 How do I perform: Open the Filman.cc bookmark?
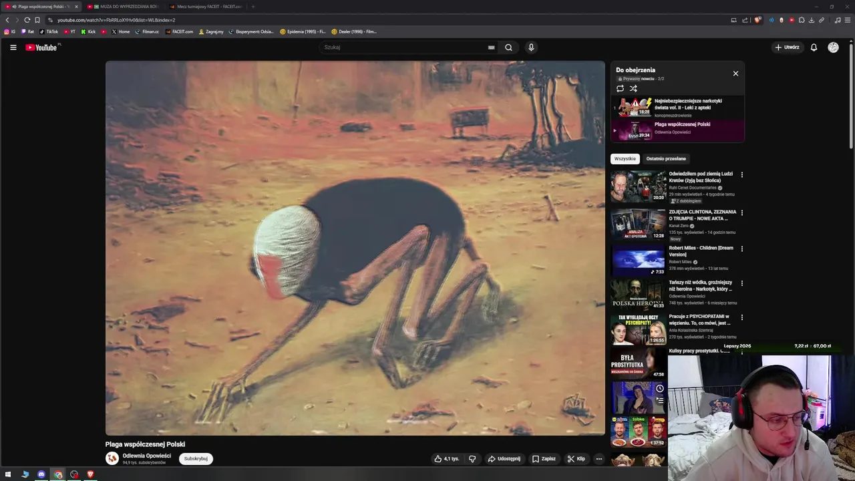147,31
